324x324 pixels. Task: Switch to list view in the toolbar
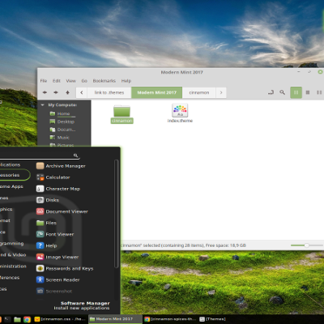pos(308,92)
